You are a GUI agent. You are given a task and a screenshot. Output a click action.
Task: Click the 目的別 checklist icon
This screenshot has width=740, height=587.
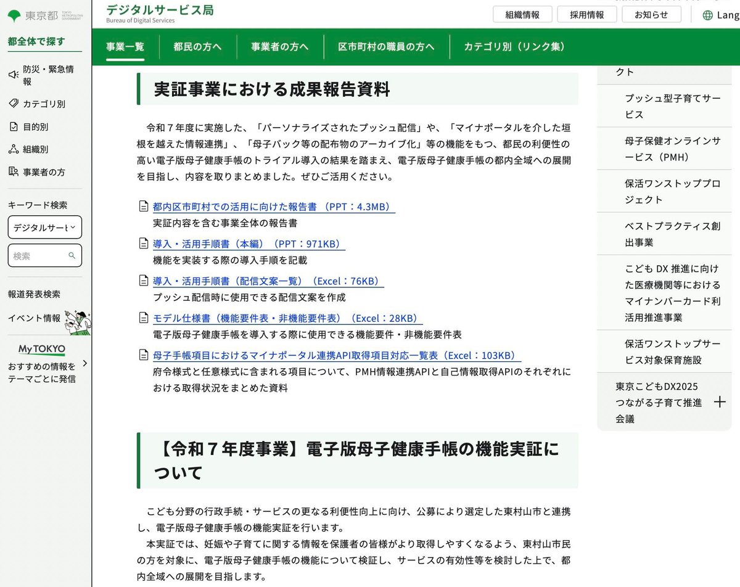[x=13, y=126]
